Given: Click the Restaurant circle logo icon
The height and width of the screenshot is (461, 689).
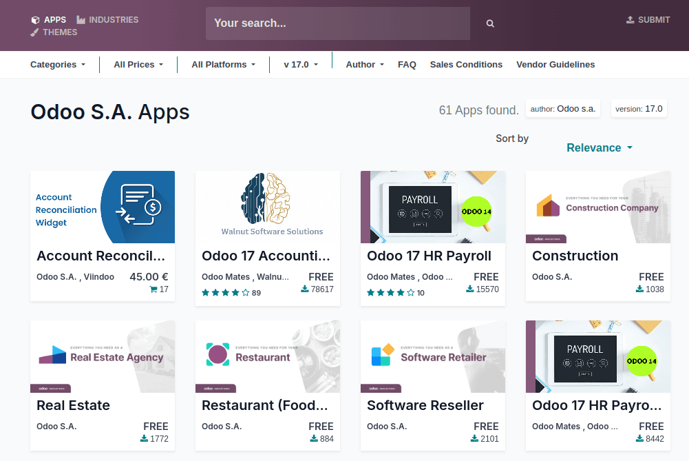Looking at the screenshot, I should (218, 355).
